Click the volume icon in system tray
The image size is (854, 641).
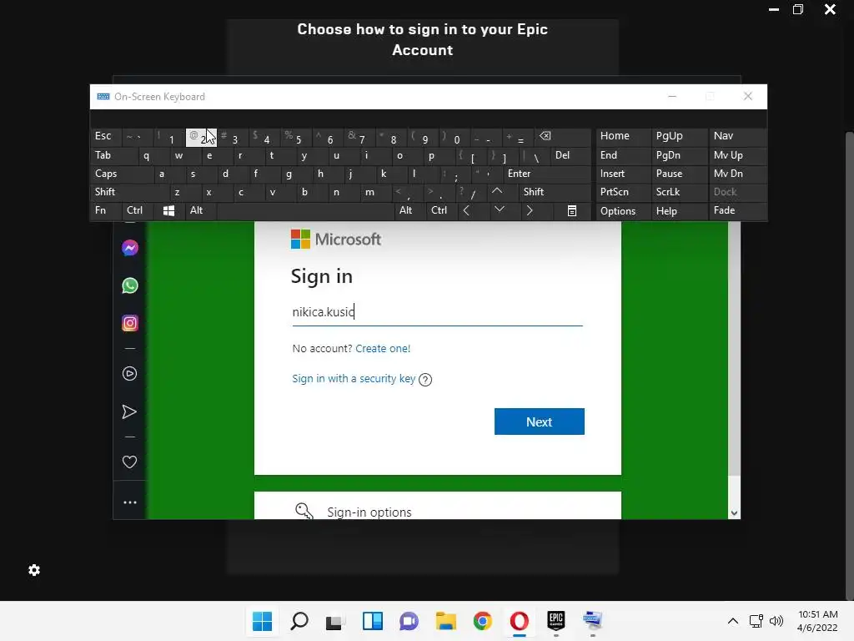(776, 621)
